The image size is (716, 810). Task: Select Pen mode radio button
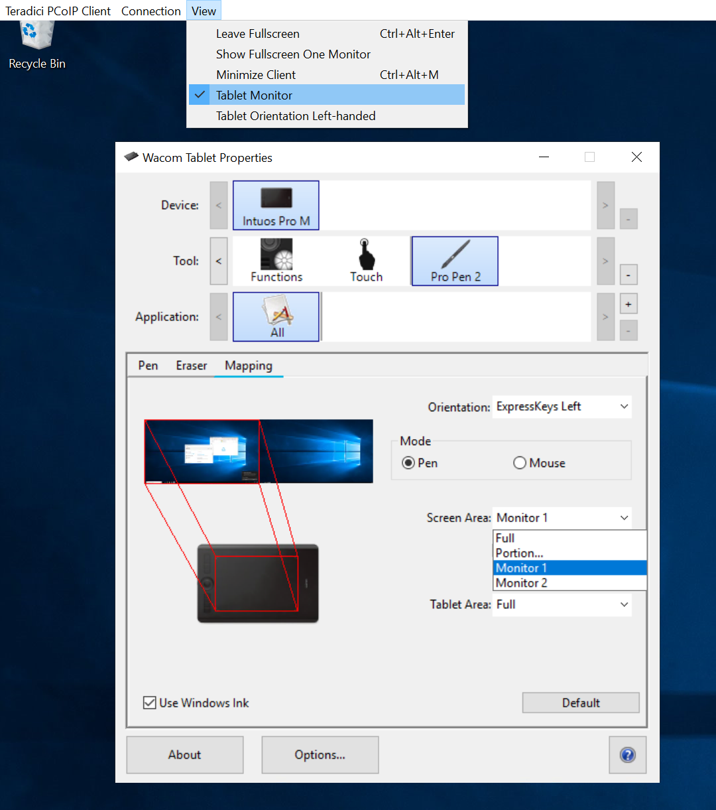point(408,463)
